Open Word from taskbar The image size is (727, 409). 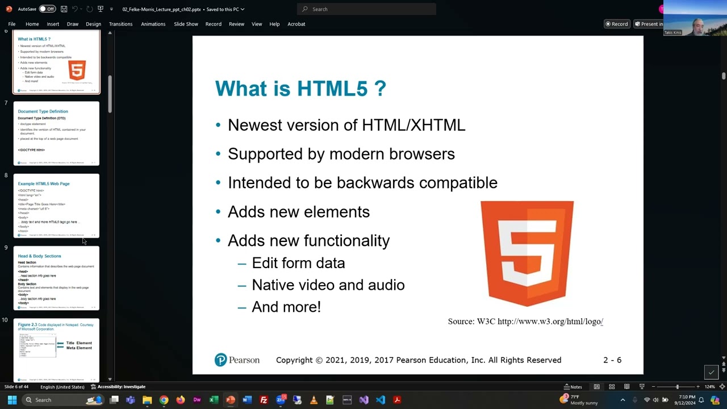coord(247,400)
